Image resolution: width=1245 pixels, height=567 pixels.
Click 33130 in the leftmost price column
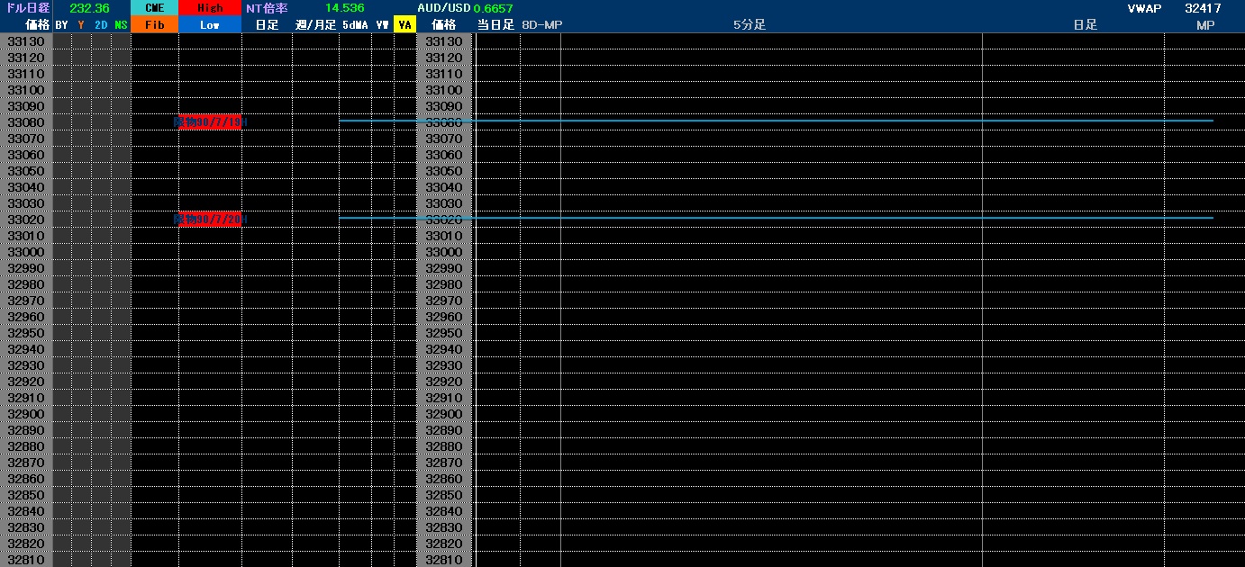click(25, 42)
